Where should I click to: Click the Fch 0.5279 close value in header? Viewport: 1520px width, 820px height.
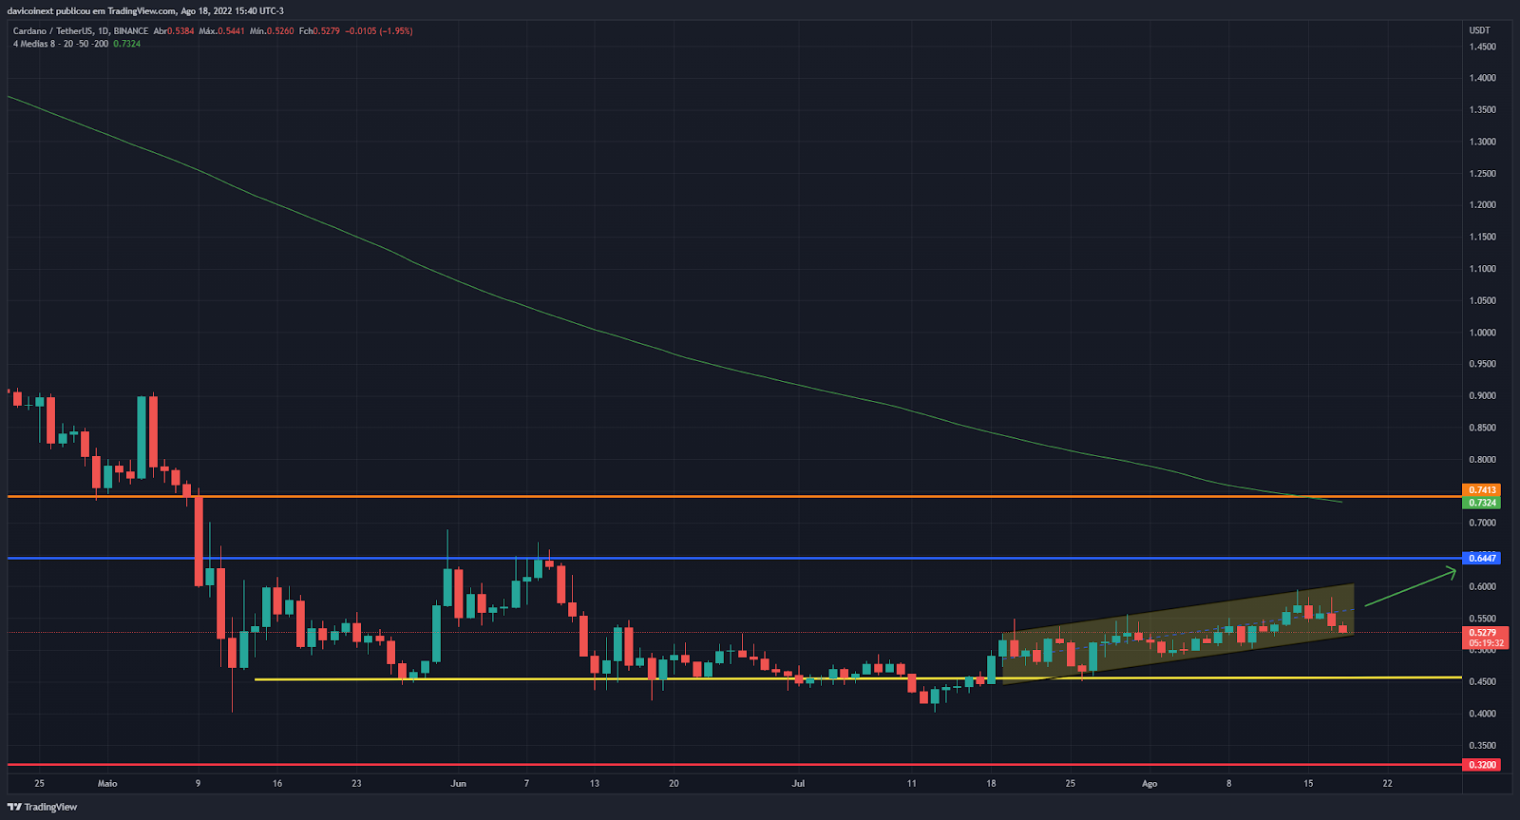(319, 31)
